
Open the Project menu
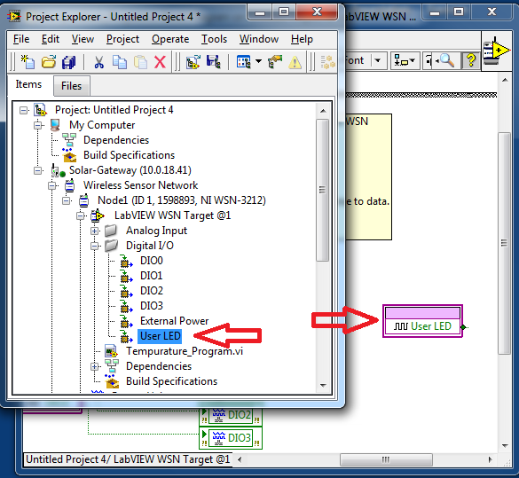[x=122, y=39]
